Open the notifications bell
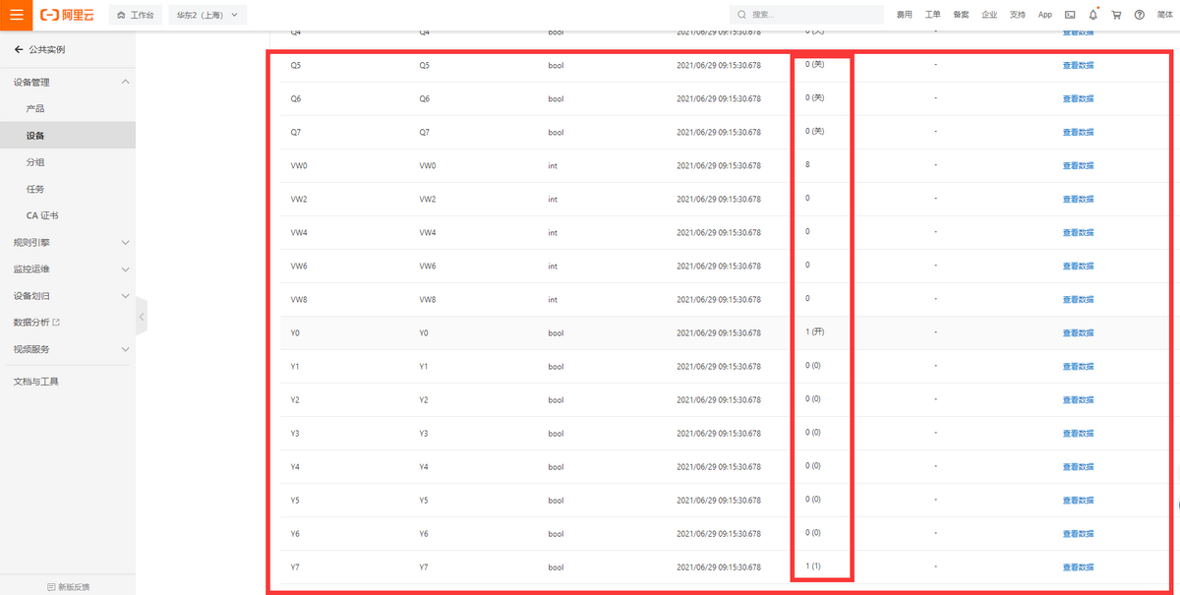Image resolution: width=1180 pixels, height=595 pixels. coord(1093,15)
